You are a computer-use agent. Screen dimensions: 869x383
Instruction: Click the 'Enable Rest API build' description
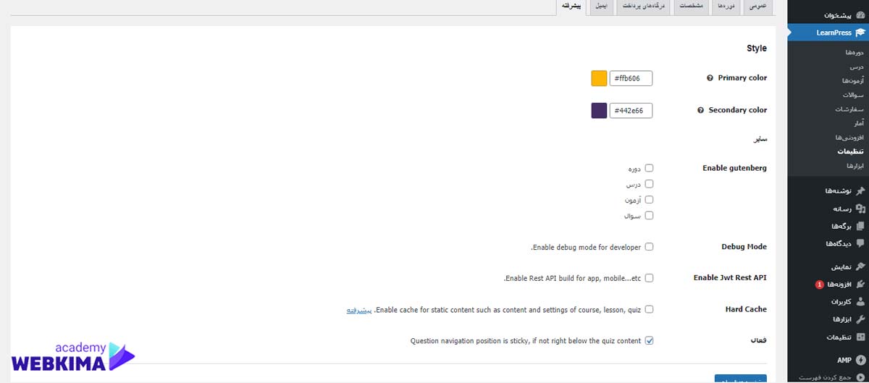(x=572, y=279)
